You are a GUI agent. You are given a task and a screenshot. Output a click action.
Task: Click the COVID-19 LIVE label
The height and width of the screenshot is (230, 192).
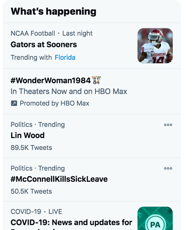pyautogui.click(x=36, y=211)
